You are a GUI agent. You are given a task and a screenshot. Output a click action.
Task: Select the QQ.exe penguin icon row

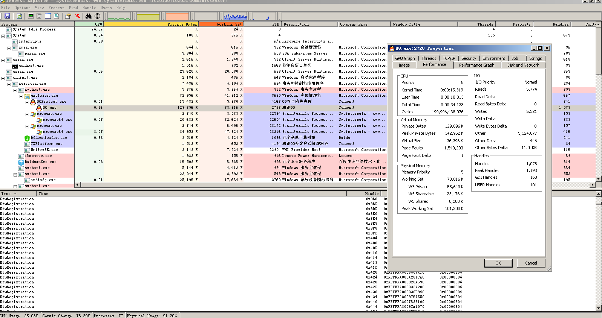pos(39,108)
